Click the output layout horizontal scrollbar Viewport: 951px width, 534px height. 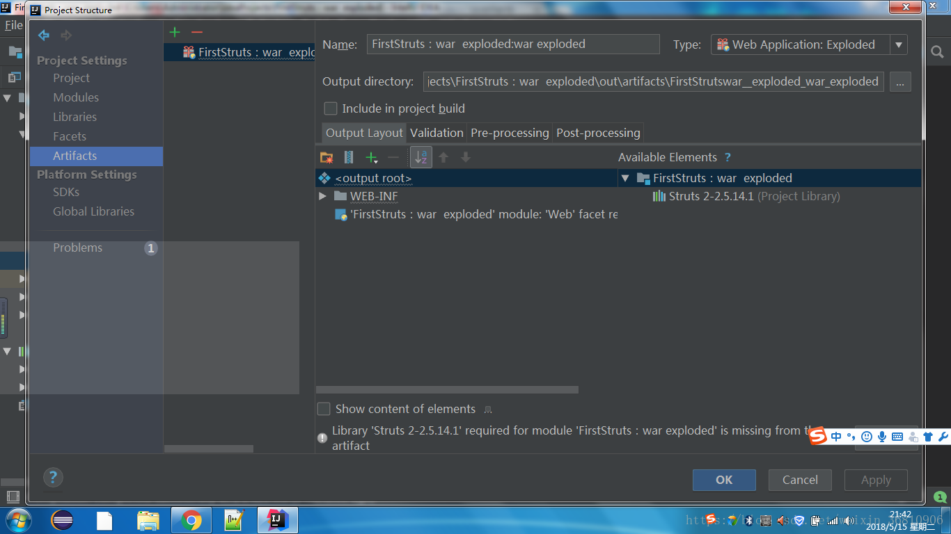447,390
